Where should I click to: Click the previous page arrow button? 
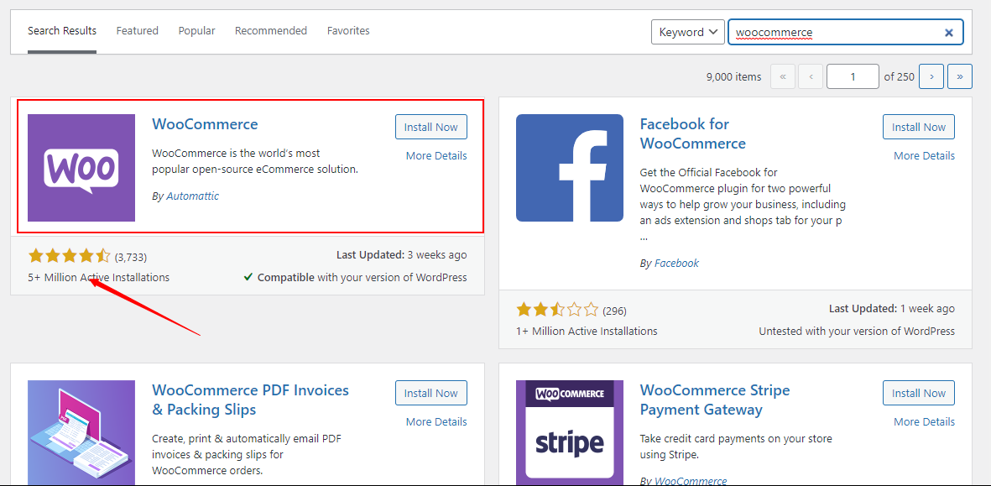click(x=811, y=76)
